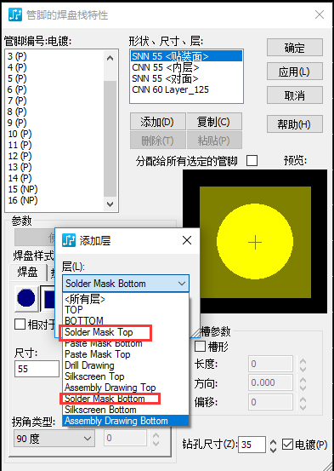Close the 管脚的焊盘栈特性 window
334x471 pixels.
[320, 14]
